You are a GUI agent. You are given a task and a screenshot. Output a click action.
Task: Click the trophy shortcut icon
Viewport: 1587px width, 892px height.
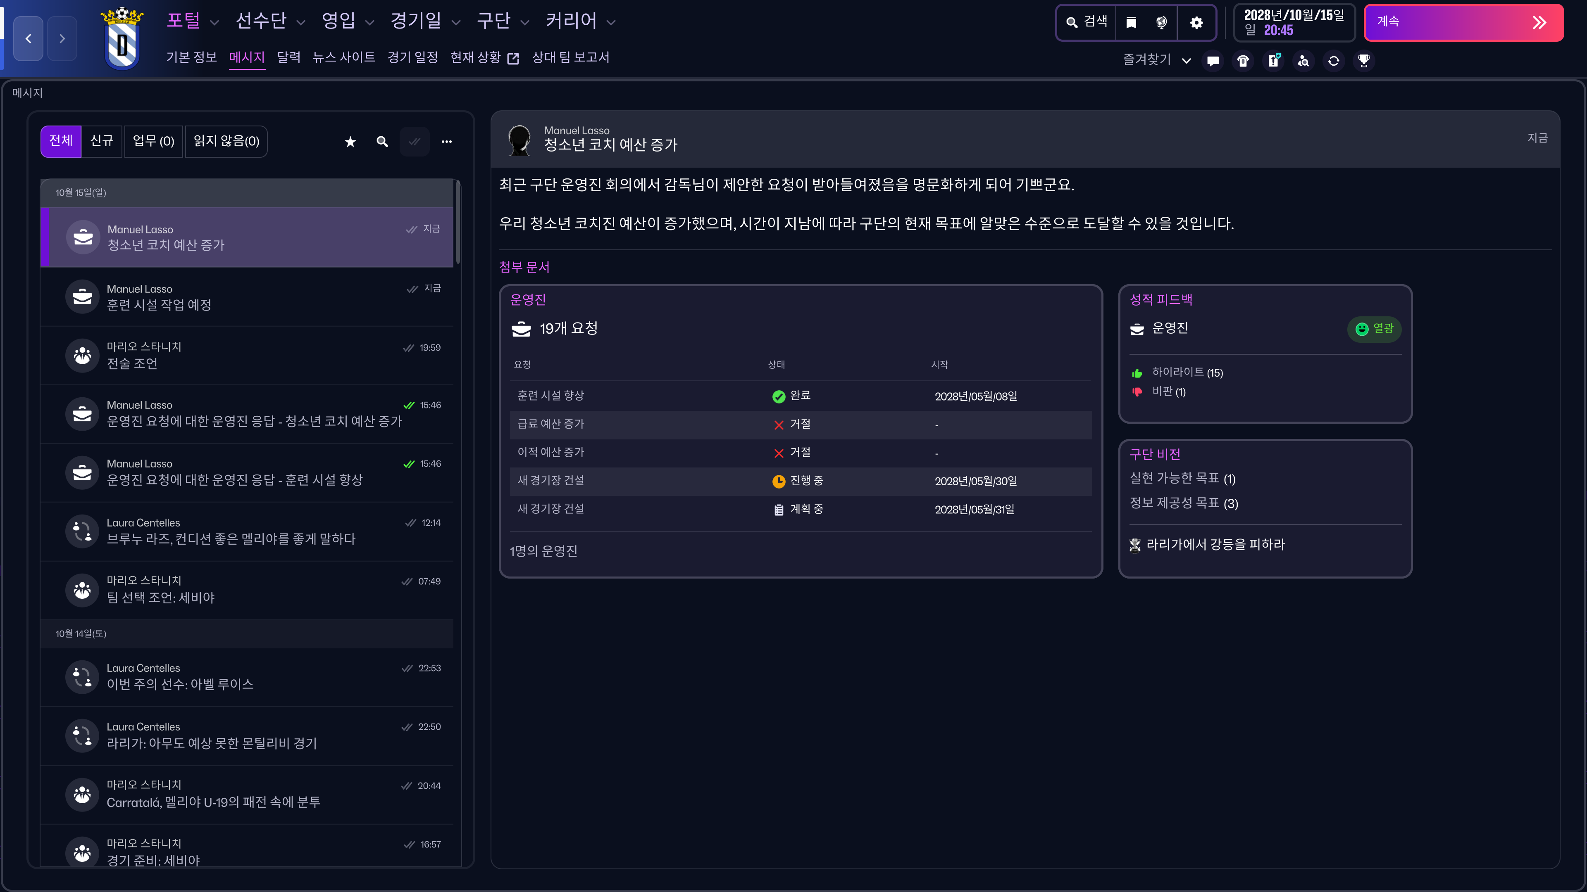click(1364, 61)
